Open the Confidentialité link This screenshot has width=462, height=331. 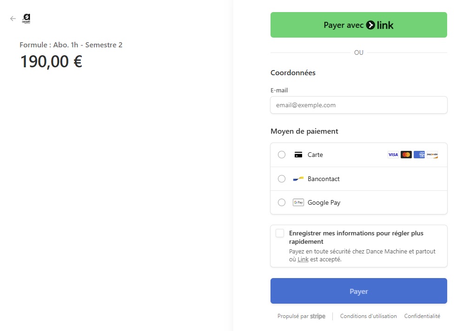(422, 316)
